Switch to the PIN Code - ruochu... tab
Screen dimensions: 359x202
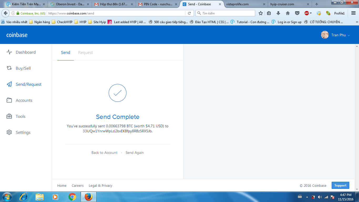coord(157,4)
